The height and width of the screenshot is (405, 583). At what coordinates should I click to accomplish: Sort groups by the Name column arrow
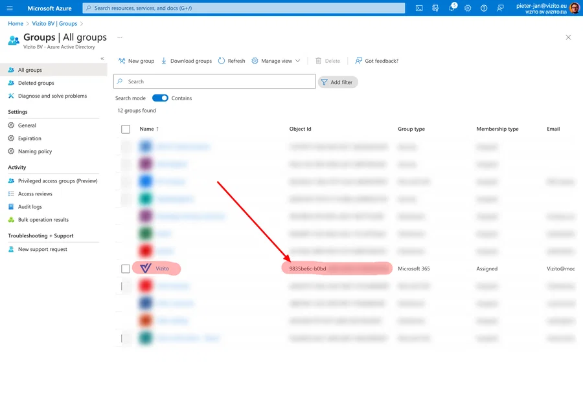pyautogui.click(x=157, y=129)
